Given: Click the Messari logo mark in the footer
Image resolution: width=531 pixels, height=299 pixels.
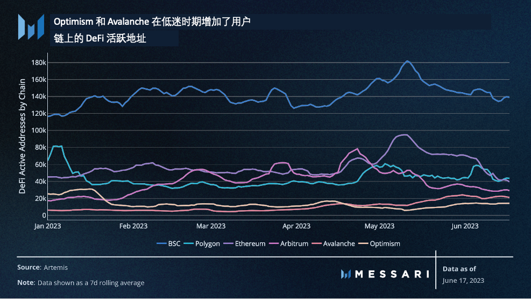Looking at the screenshot, I should pyautogui.click(x=346, y=274).
